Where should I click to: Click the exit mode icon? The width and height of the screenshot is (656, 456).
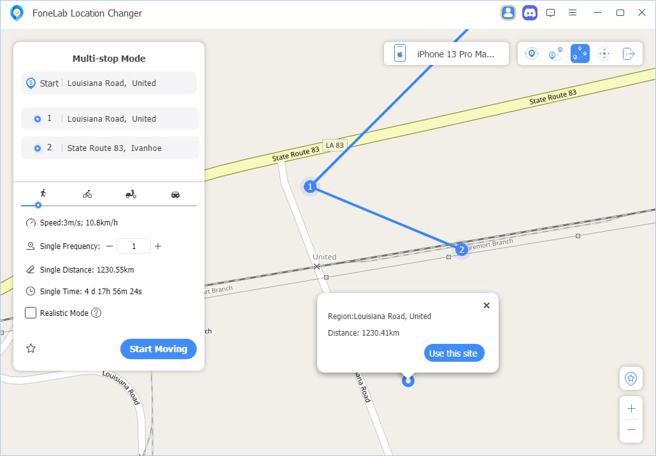(x=629, y=53)
